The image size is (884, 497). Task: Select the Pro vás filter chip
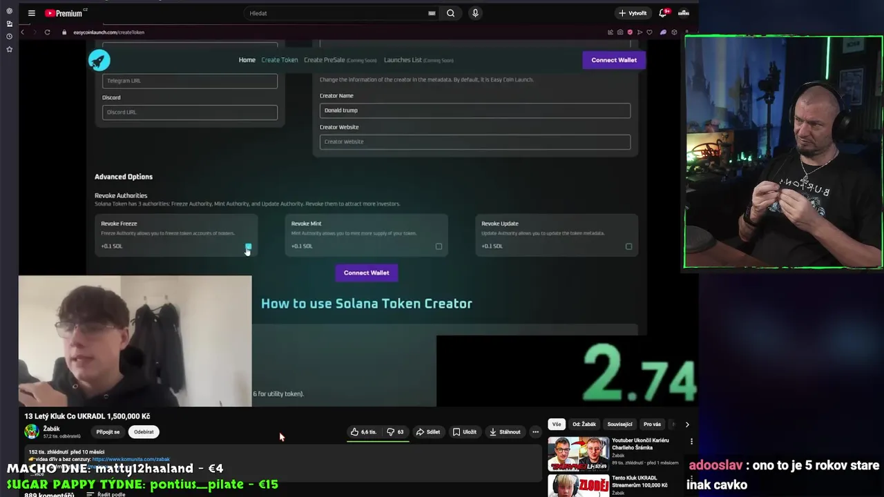pos(652,425)
